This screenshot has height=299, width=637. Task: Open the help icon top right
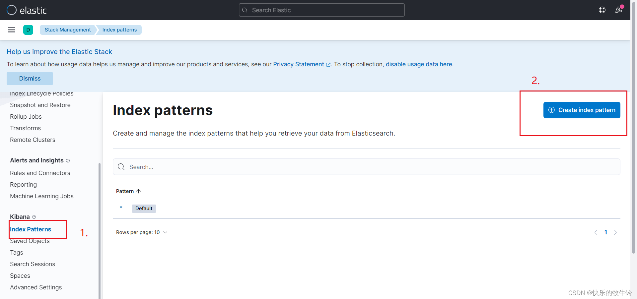[602, 10]
